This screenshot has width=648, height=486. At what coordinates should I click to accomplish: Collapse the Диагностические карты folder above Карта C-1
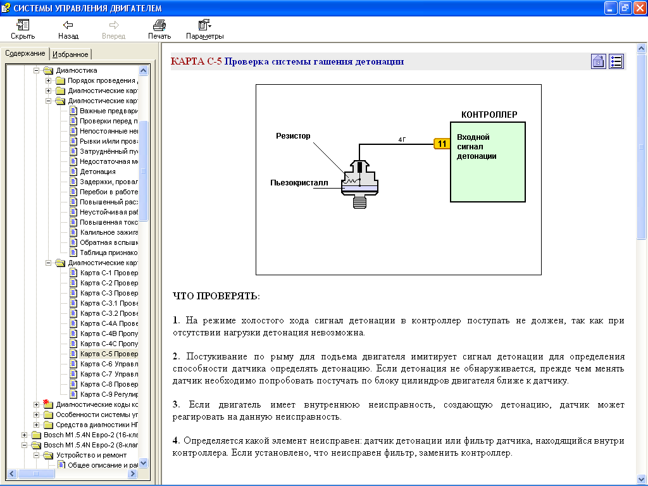[48, 263]
